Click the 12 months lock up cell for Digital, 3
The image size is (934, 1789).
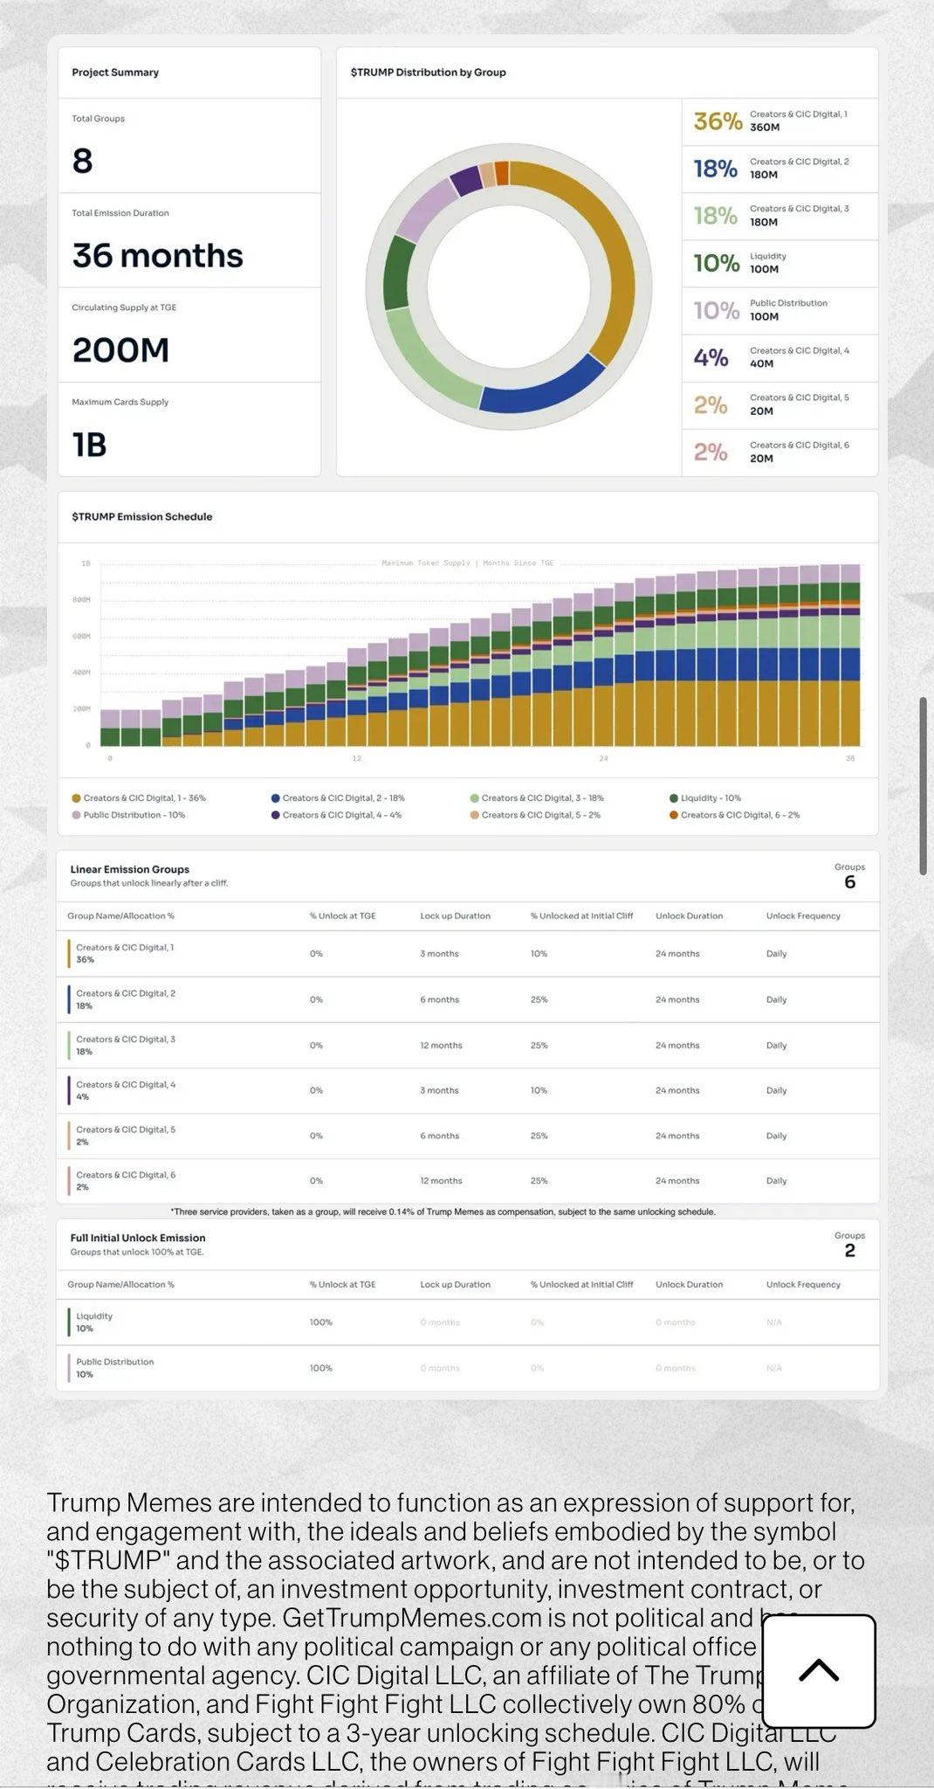pos(441,1046)
